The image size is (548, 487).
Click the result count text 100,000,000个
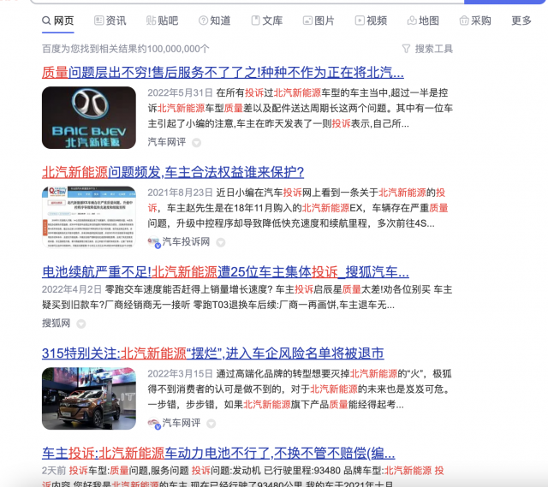[178, 49]
